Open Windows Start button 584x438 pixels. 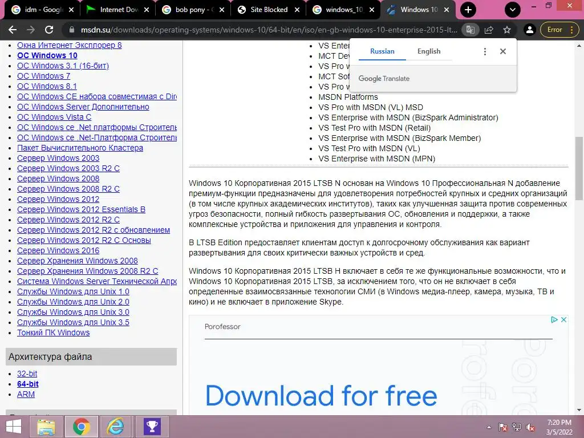coord(14,427)
